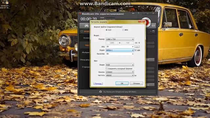Open Bandicam help question mark icon
The height and width of the screenshot is (118, 210).
138,13
